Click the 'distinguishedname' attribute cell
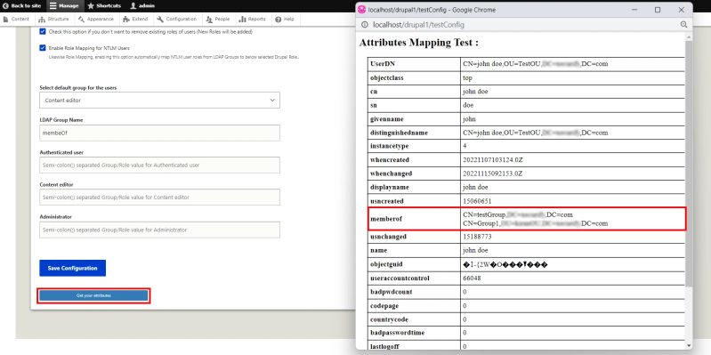This screenshot has width=711, height=355. [x=414, y=133]
